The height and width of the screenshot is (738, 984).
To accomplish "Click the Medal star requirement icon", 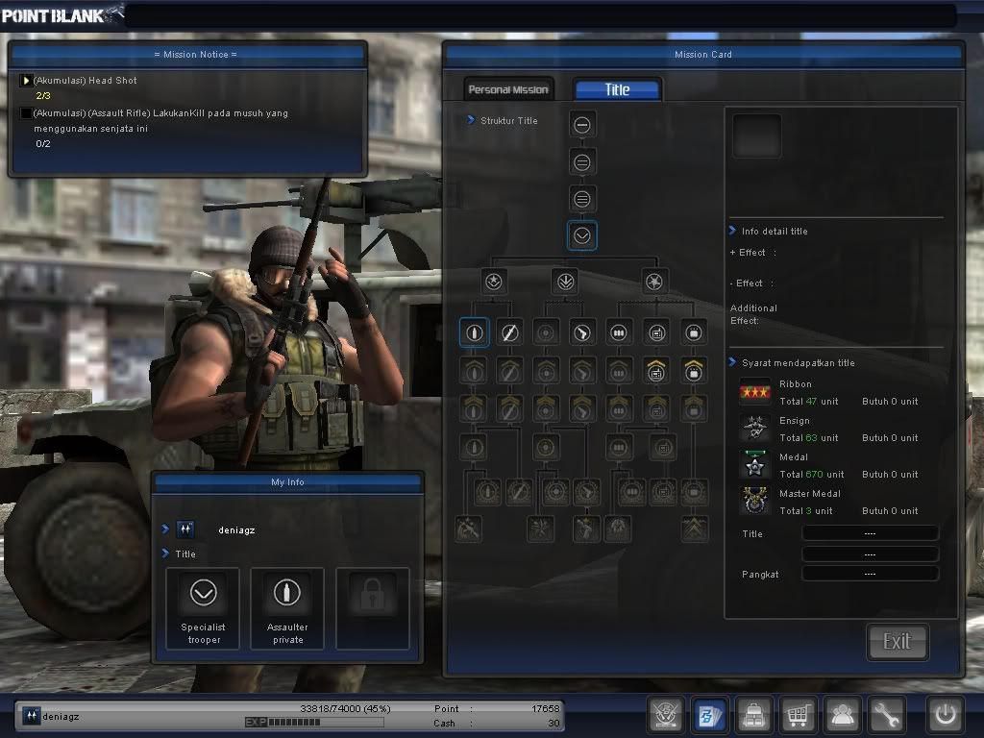I will tap(755, 465).
